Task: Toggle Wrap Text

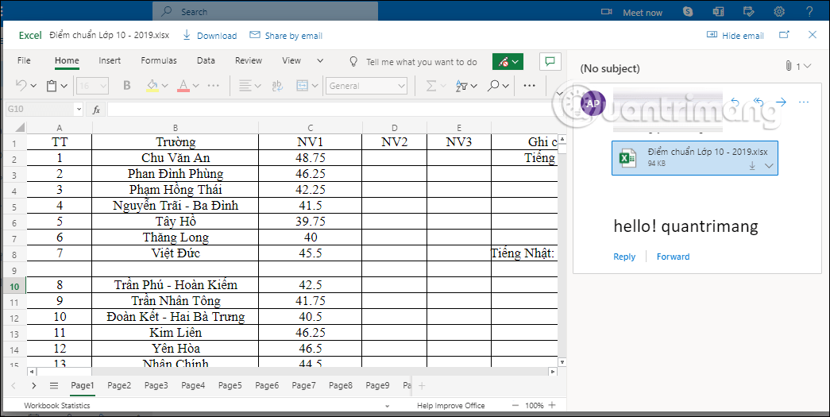Action: click(277, 86)
